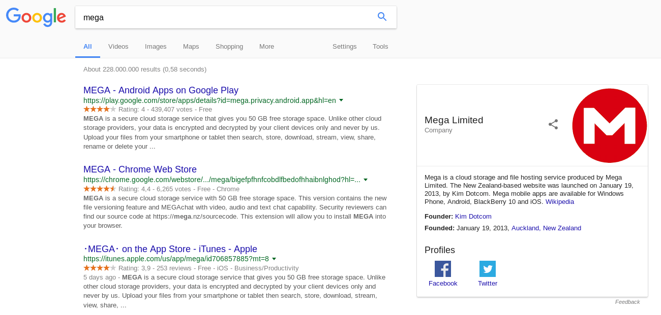Click the play.google.com green URL text

(209, 100)
